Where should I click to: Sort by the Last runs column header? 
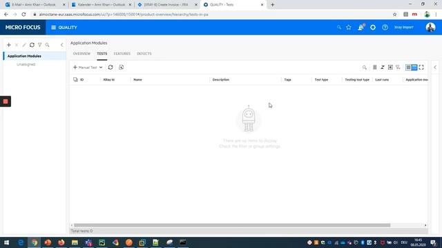pyautogui.click(x=382, y=80)
